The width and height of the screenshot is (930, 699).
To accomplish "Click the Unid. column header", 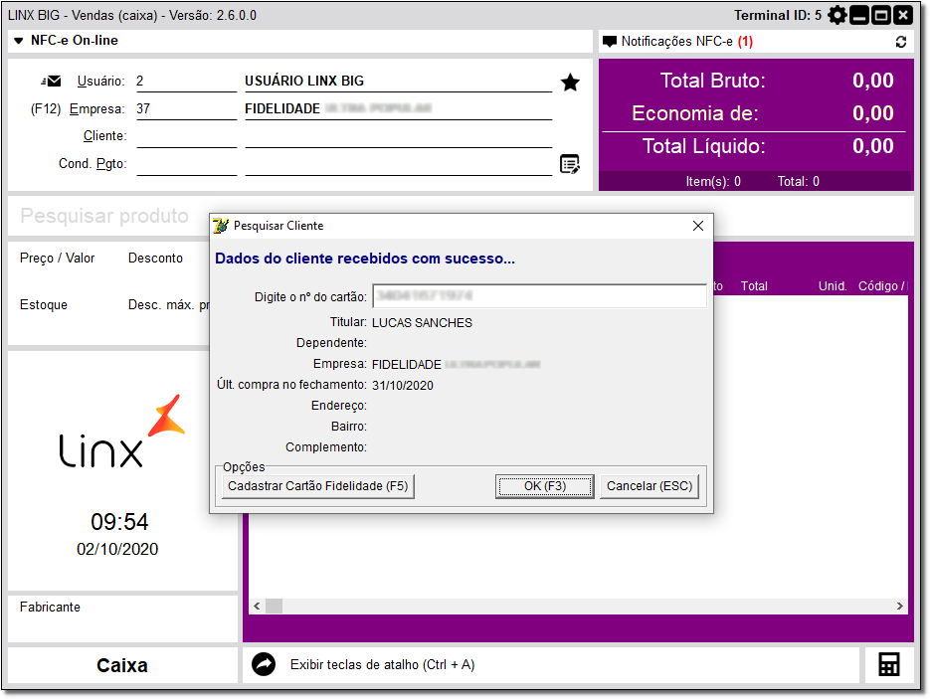I will coord(833,286).
